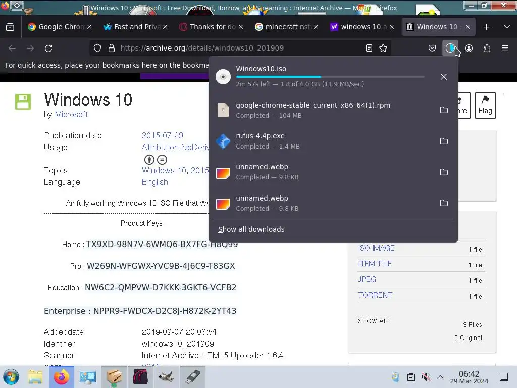Click SHOW ALL download files
Viewport: 517px width, 388px height.
coord(374,321)
